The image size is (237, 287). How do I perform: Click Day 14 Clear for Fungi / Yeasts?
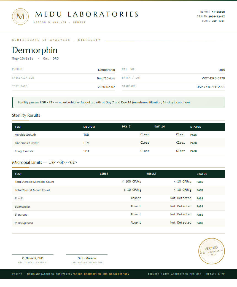181,151
